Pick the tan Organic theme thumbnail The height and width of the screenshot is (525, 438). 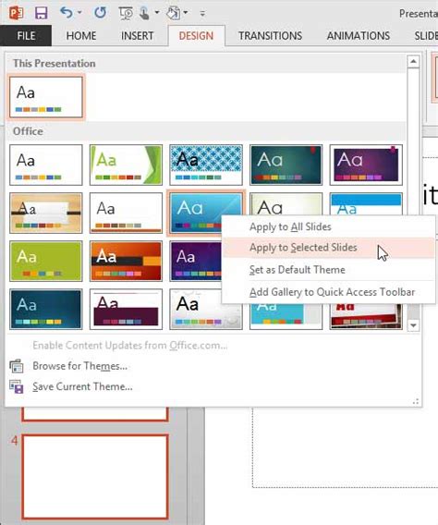[46, 213]
